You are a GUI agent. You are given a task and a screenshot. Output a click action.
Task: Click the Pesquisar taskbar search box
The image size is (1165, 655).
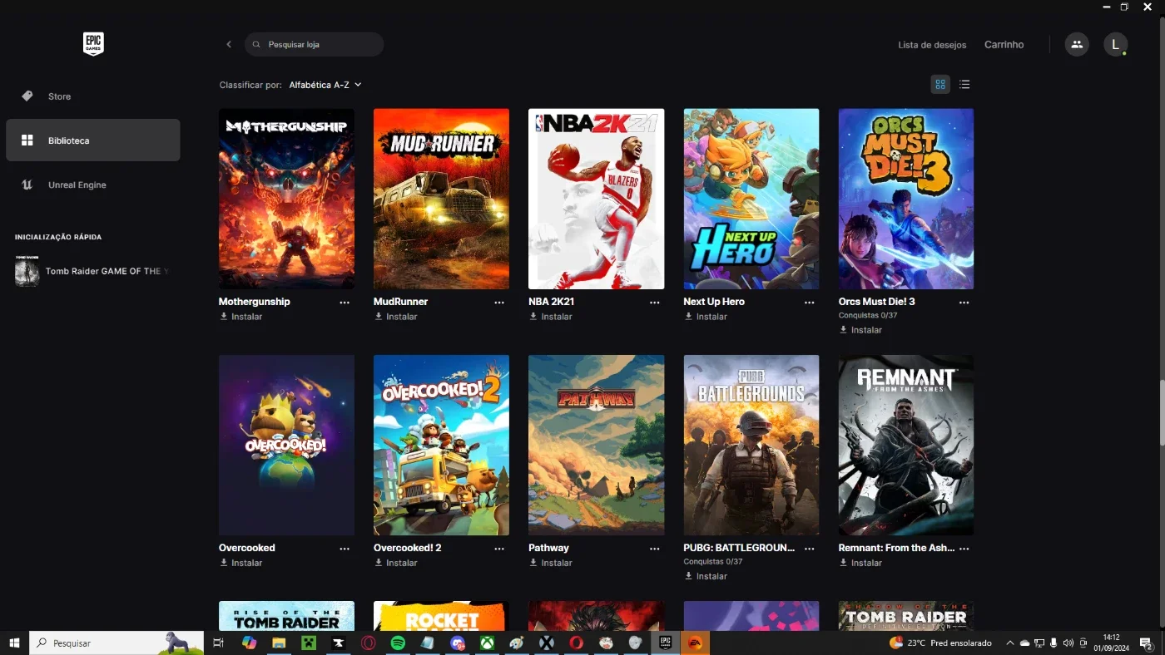tap(116, 643)
